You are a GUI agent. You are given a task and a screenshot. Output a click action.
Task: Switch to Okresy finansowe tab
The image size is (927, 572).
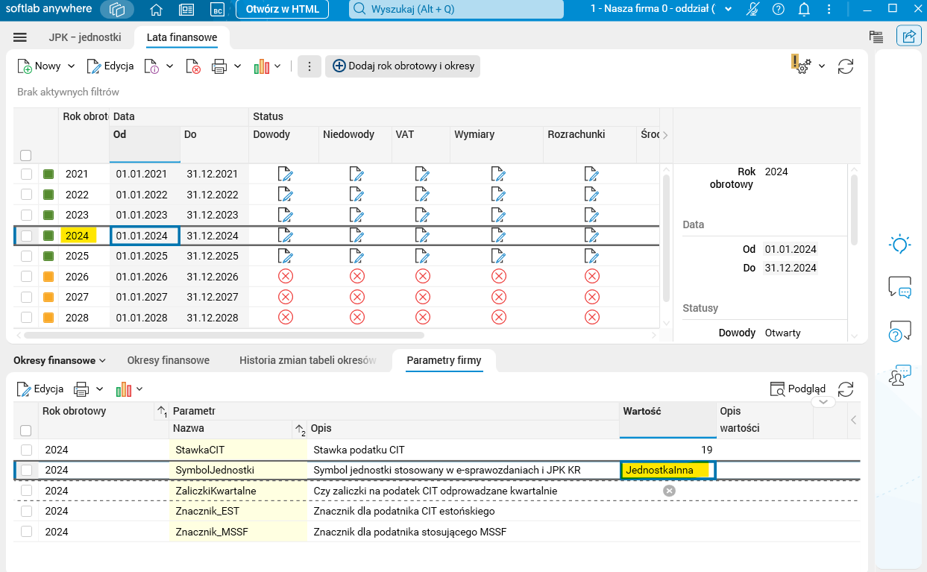(169, 360)
